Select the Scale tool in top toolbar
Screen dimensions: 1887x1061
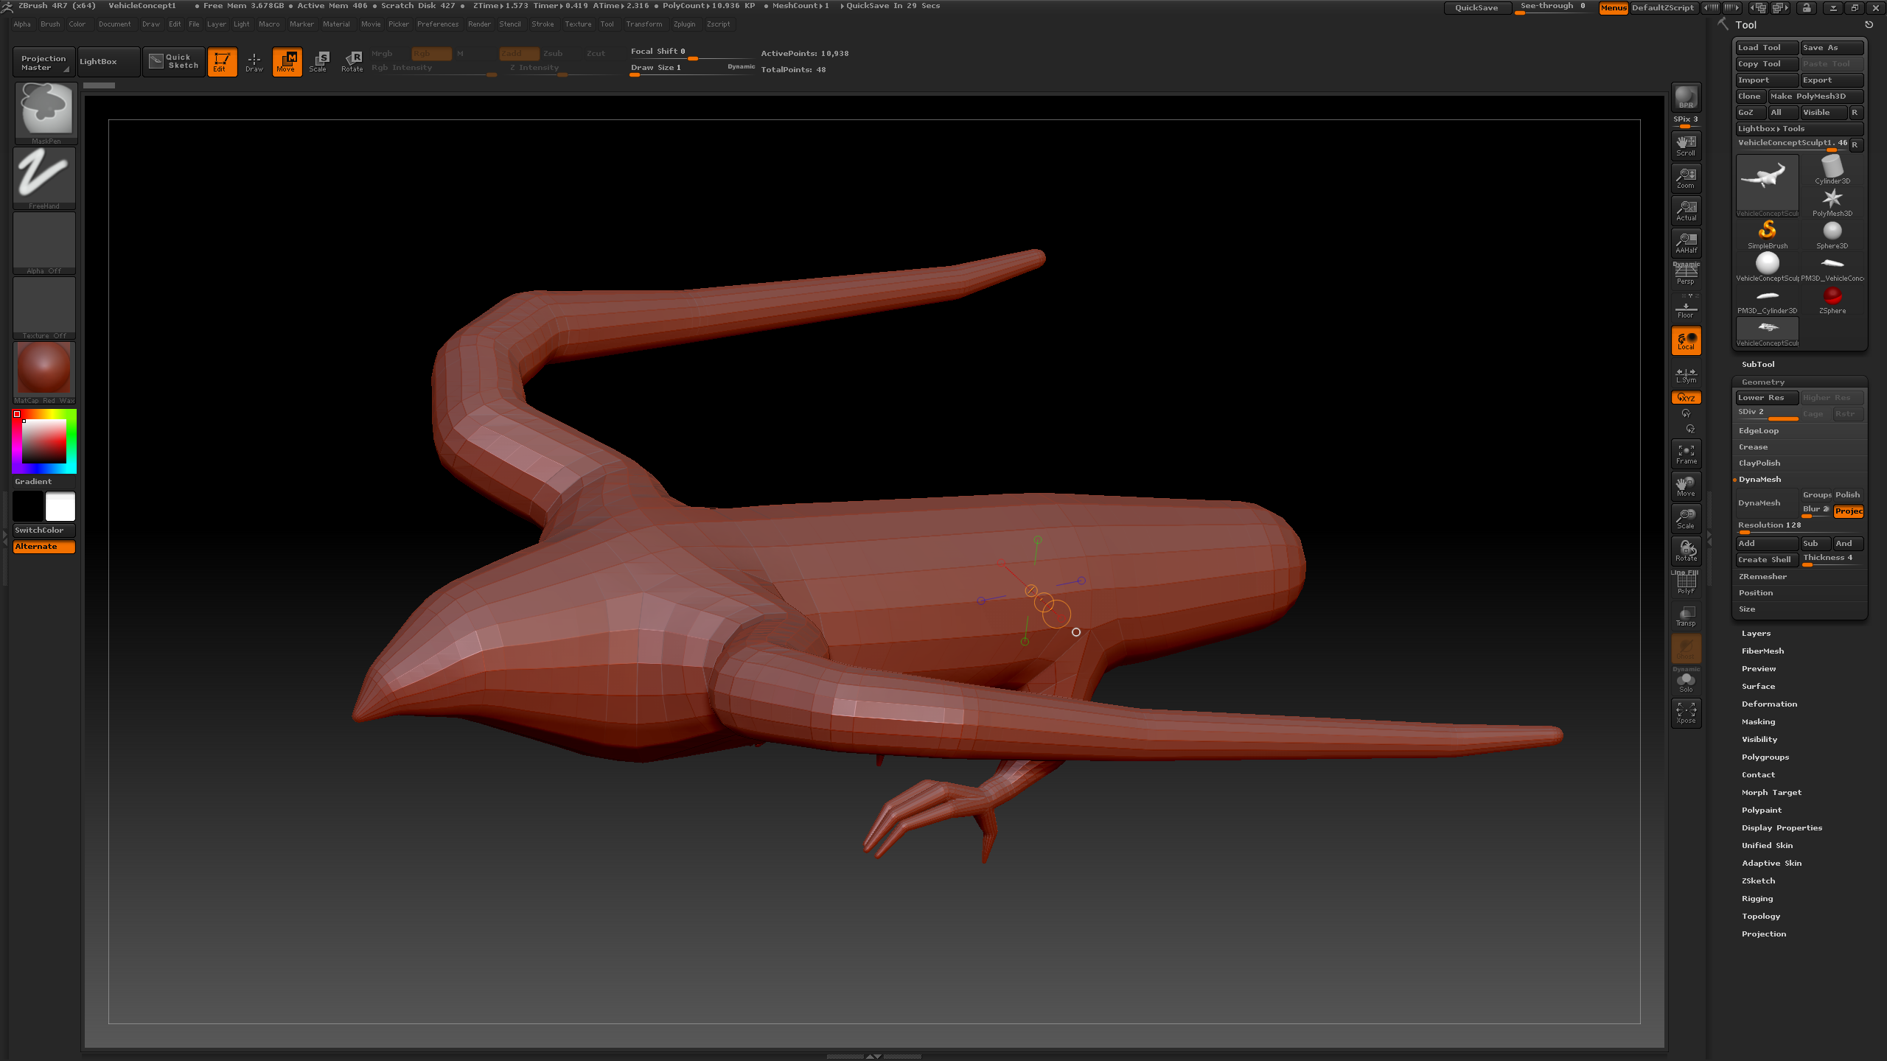318,61
